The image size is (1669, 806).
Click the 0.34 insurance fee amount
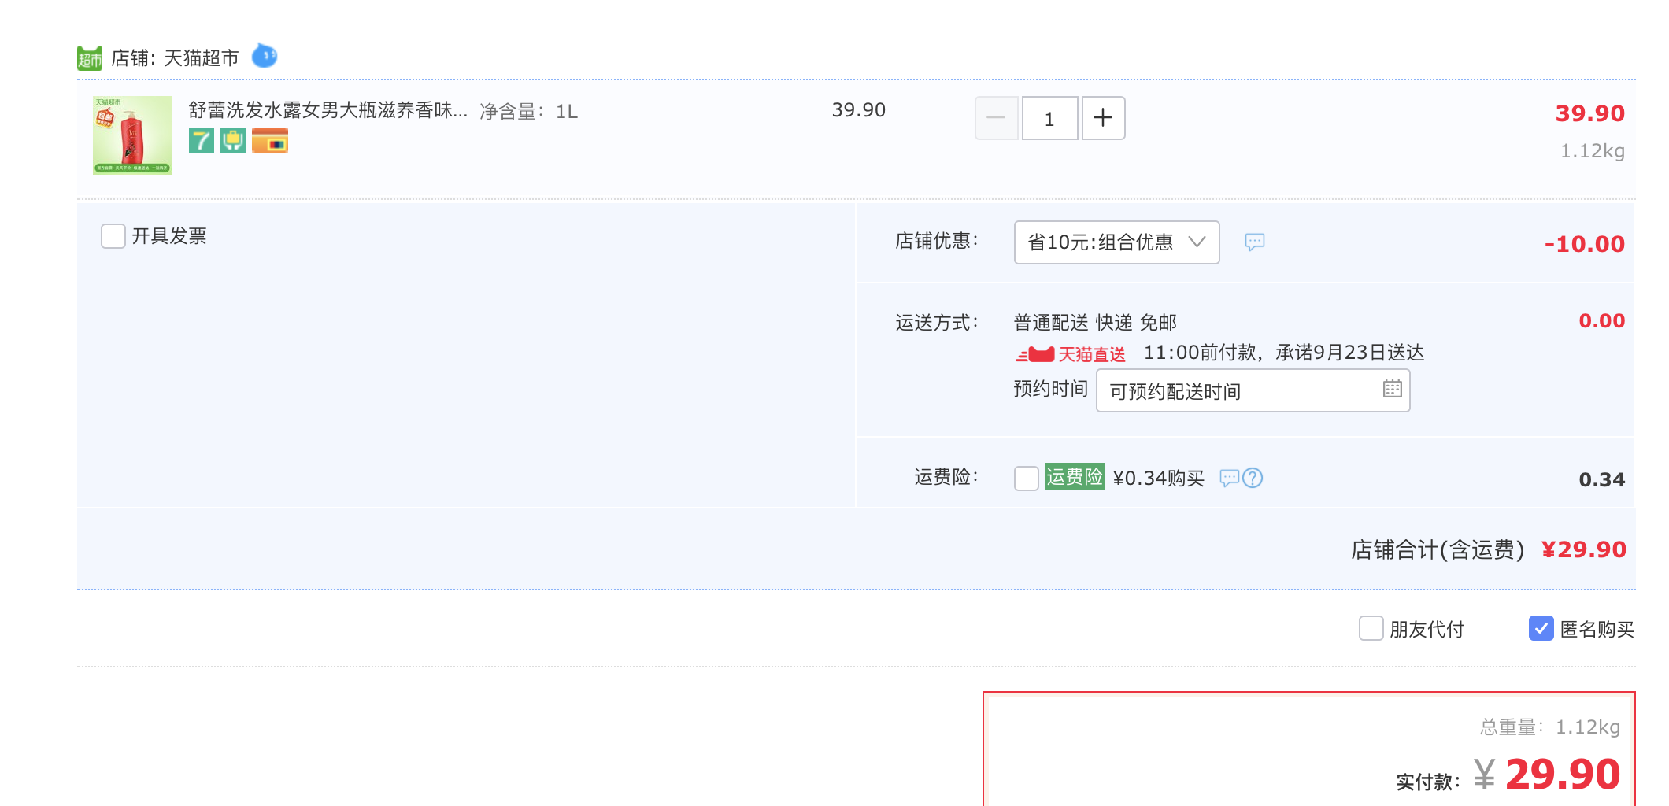coord(1602,480)
